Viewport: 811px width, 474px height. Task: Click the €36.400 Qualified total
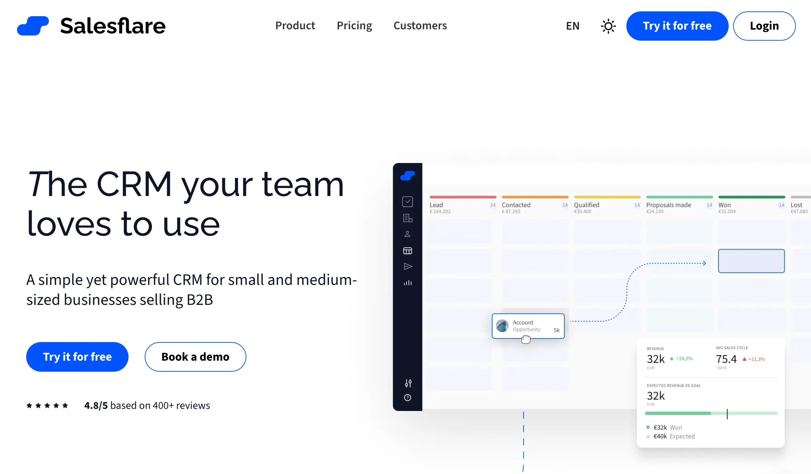pyautogui.click(x=583, y=212)
